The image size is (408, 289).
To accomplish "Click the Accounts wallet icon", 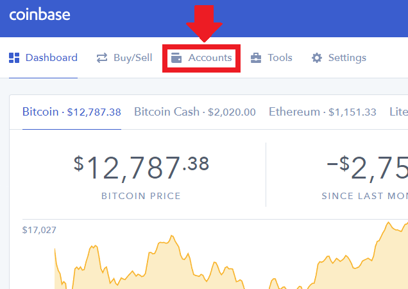I will (176, 58).
